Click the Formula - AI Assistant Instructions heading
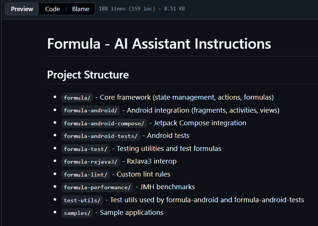318x226 pixels. (x=159, y=44)
